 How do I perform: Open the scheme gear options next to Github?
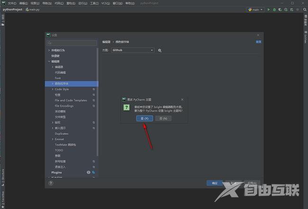160,50
